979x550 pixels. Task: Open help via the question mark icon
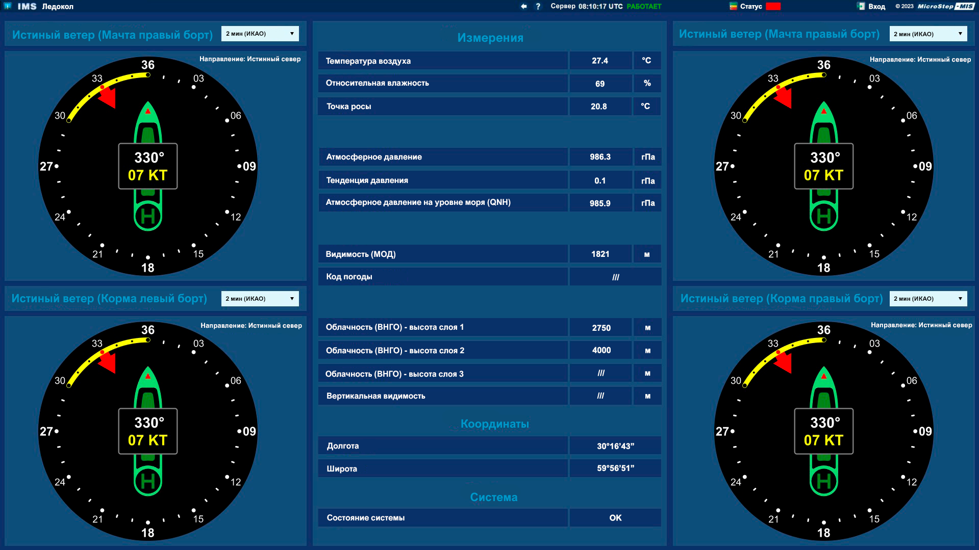click(x=538, y=7)
